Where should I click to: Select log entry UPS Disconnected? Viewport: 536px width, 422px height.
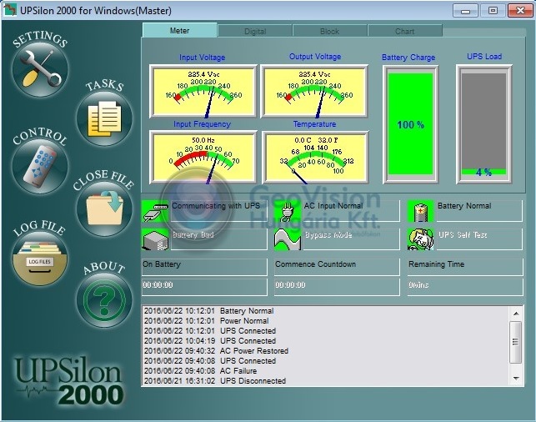point(215,380)
